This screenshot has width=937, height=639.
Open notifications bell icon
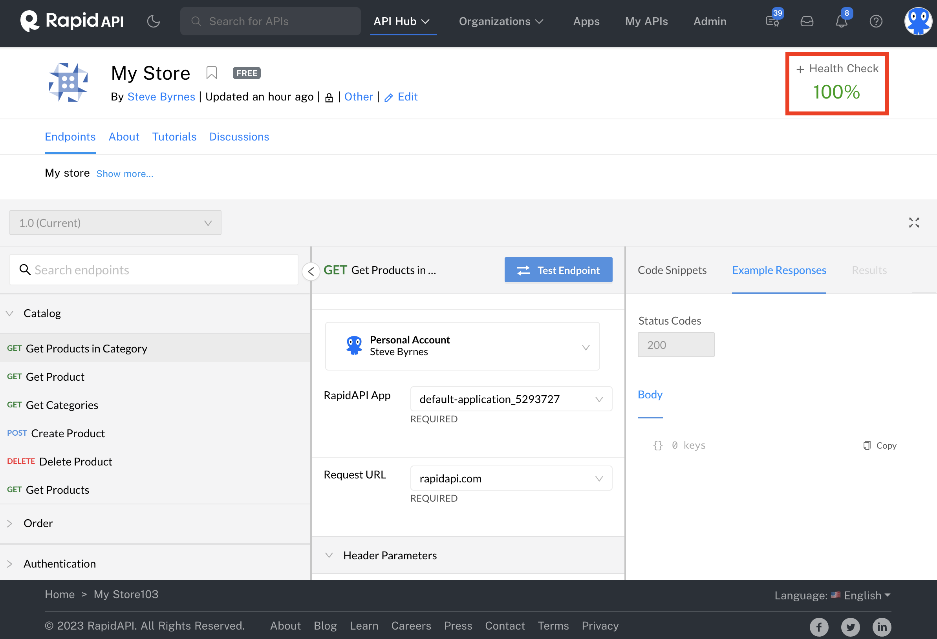coord(842,20)
